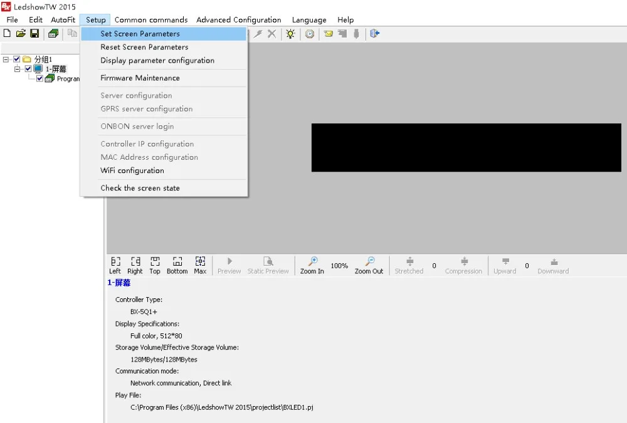
Task: Align area to Left
Action: coord(115,266)
